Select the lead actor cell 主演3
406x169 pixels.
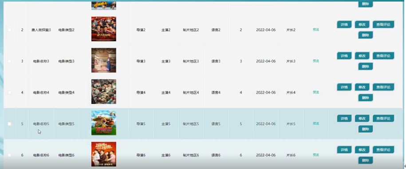[166, 61]
